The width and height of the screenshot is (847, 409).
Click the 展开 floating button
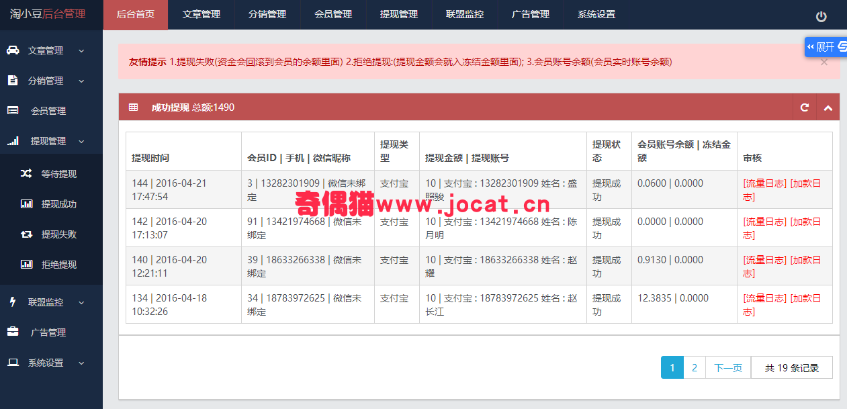[x=826, y=46]
